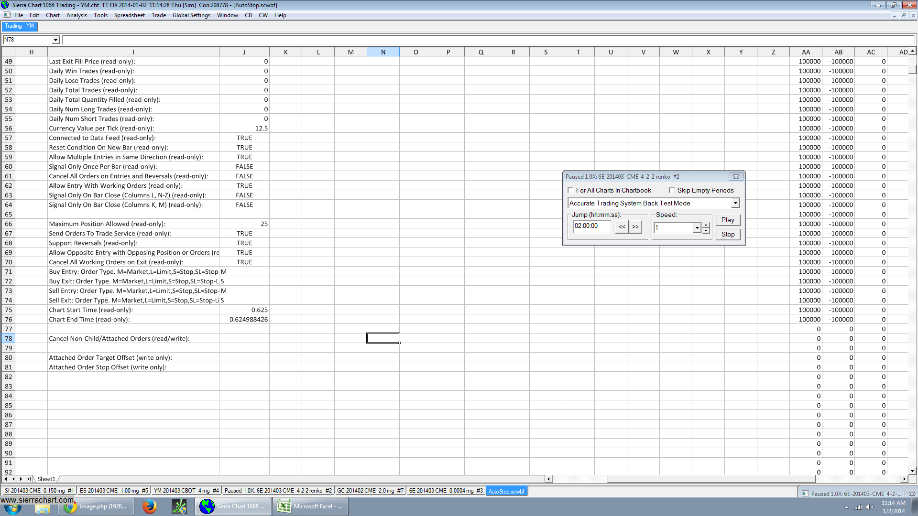
Task: Go to first sheet navigation arrow
Action: [5, 479]
